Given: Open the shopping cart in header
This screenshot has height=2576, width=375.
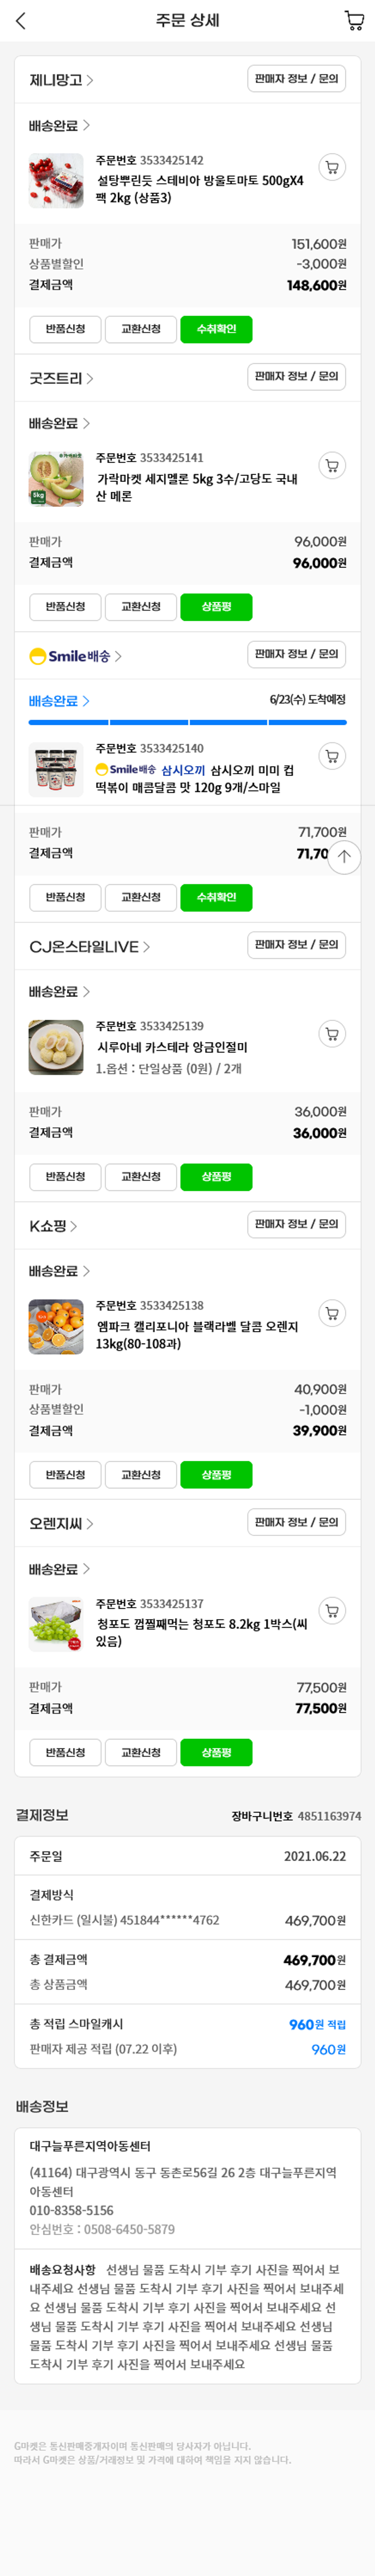Looking at the screenshot, I should pos(353,21).
